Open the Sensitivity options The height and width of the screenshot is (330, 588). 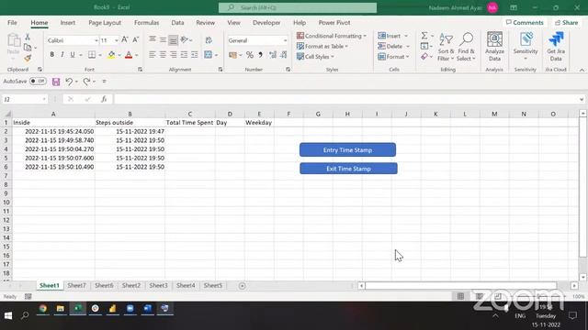(x=526, y=47)
